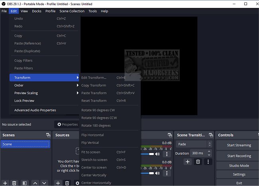The height and width of the screenshot is (186, 259).
Task: Close the open Edit menu
Action: [x=14, y=11]
